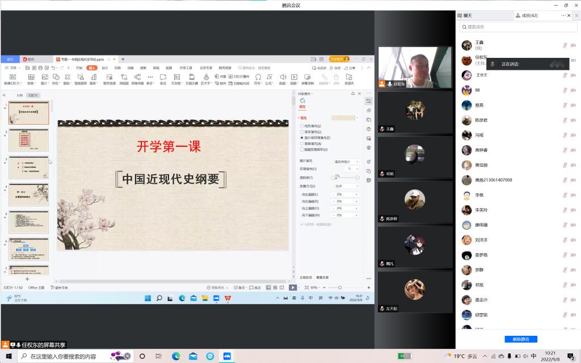Click the 解除静音 unmute button
Screen dimensions: 581x363
520,339
